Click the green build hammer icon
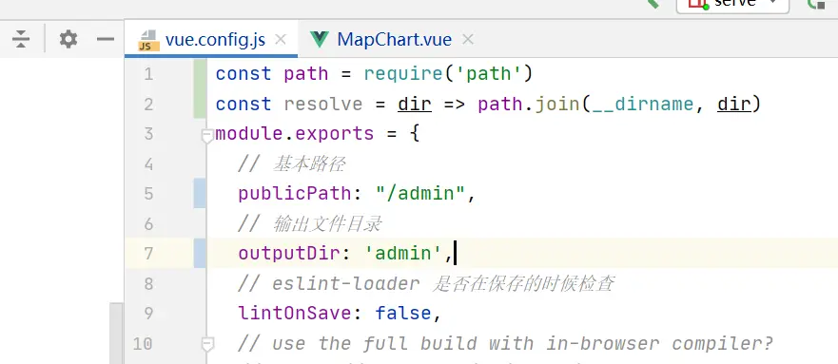The width and height of the screenshot is (838, 364). (653, 3)
